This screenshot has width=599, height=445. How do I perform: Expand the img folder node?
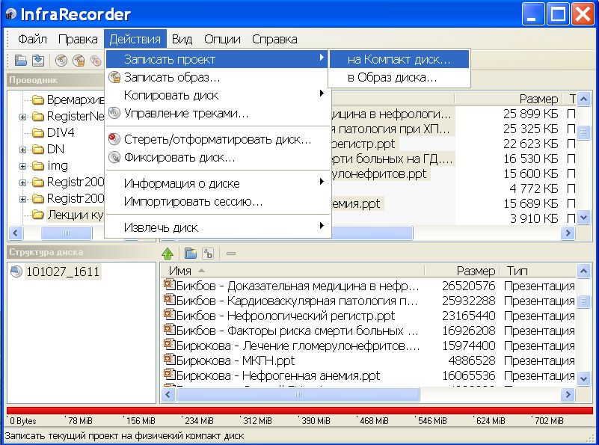point(23,166)
